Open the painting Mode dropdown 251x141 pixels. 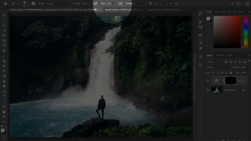point(58,4)
